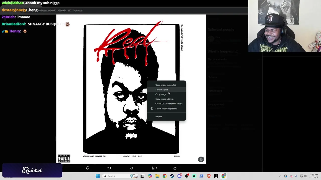Choose 'Inspect' at the bottom of context menu
The image size is (321, 180).
click(x=166, y=116)
